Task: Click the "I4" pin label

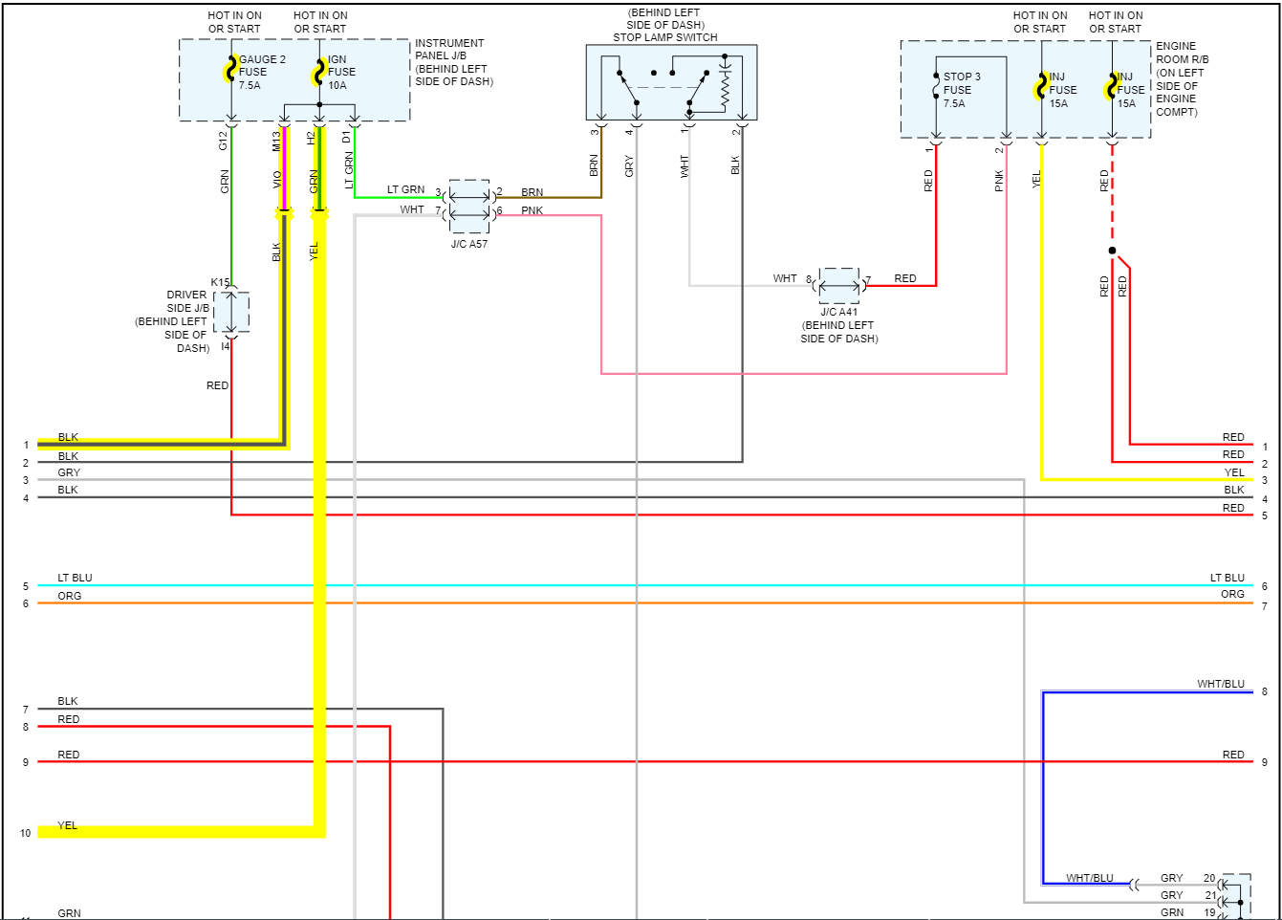Action: click(x=226, y=346)
